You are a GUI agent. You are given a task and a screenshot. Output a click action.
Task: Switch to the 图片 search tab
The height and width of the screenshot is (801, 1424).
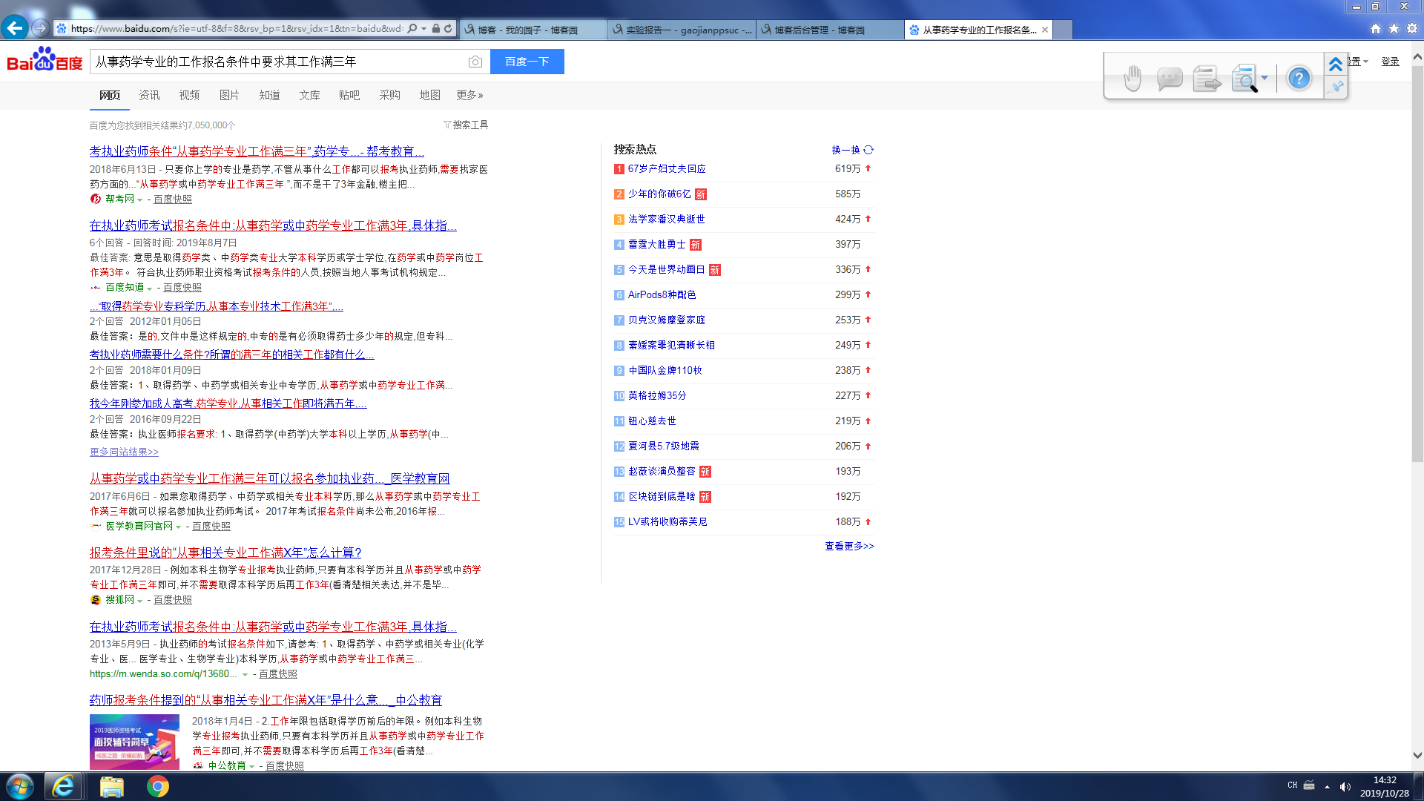[x=229, y=95]
